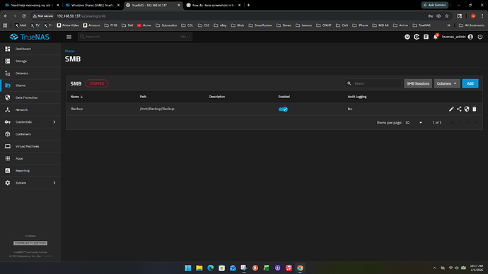This screenshot has width=488, height=274.
Task: Edit the Backup share with pencil icon
Action: point(451,109)
